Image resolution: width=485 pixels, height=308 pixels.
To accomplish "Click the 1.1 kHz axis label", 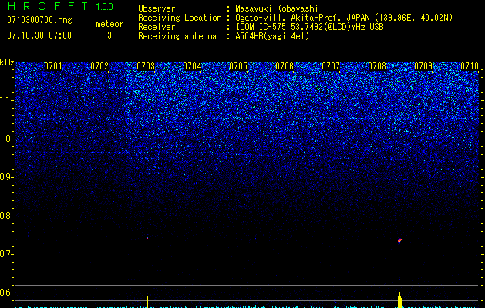I will 5,100.
